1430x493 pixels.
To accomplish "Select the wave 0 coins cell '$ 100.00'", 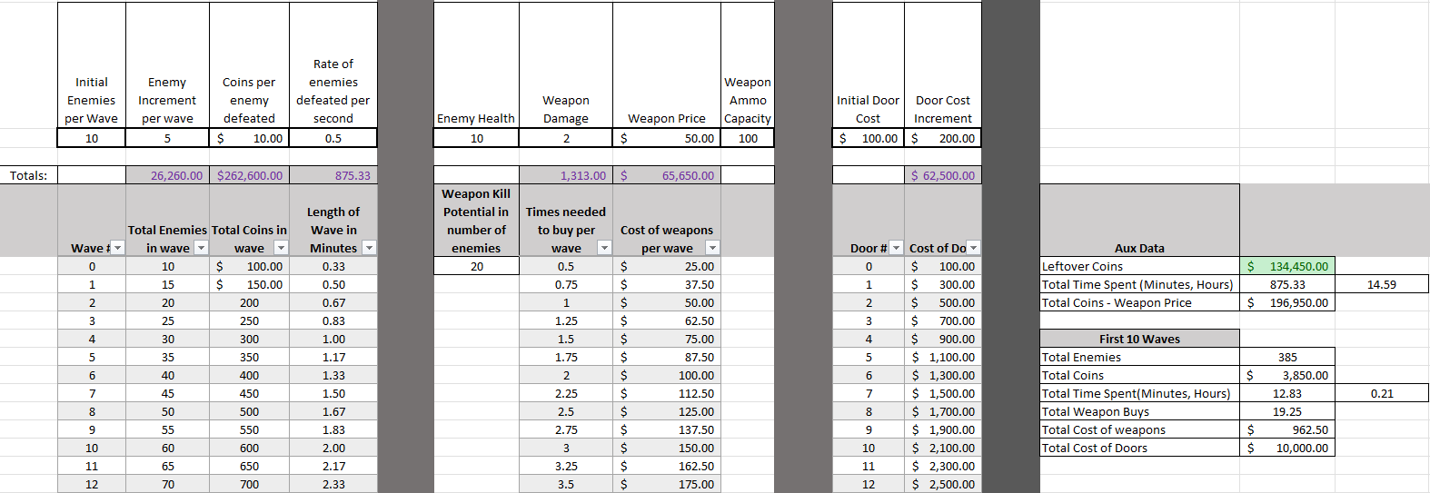I will [249, 266].
